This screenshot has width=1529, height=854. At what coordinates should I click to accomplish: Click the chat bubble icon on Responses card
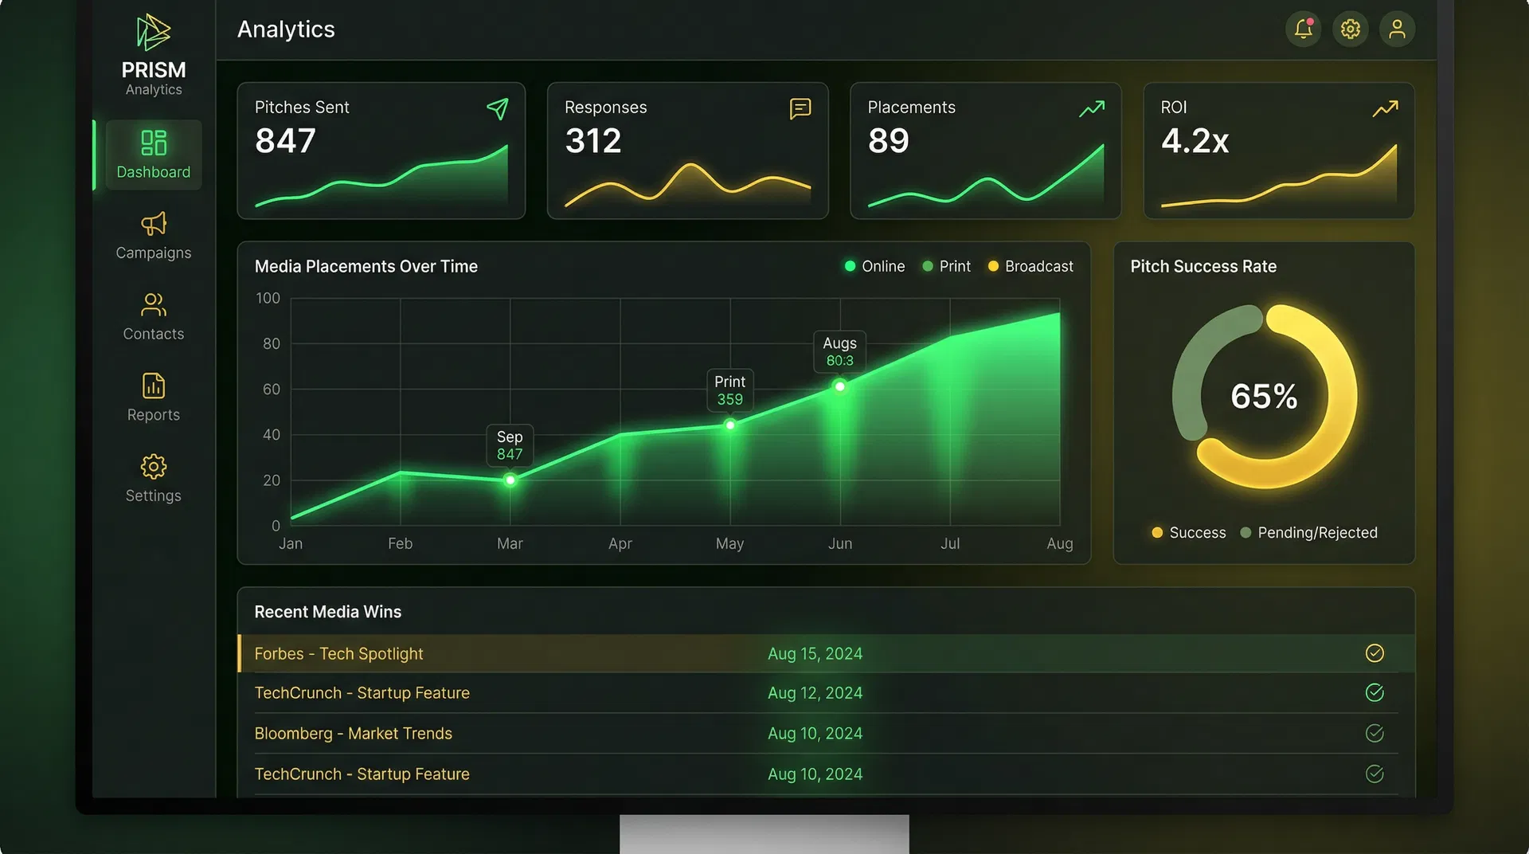click(800, 109)
